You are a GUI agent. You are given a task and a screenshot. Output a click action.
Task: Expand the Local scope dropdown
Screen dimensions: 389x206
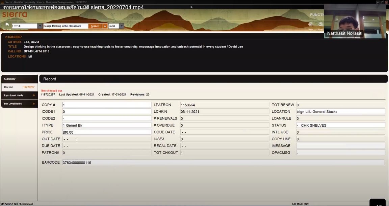121,26
